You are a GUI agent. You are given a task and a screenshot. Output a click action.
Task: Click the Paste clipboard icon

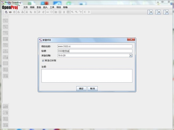point(35,12)
